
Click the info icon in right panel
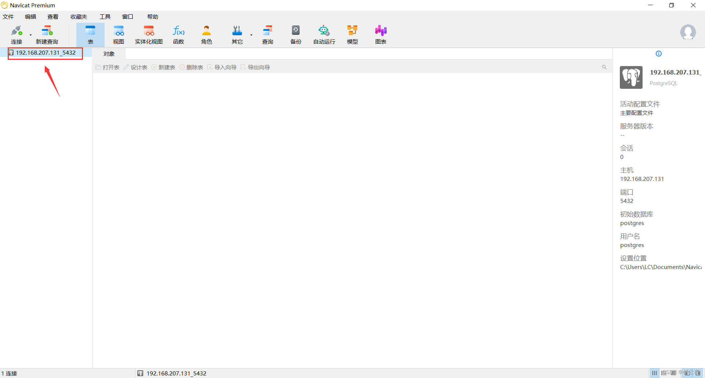click(x=659, y=54)
